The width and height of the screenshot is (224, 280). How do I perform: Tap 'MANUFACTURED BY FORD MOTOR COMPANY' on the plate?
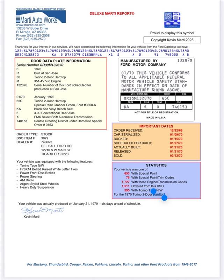click(x=143, y=63)
